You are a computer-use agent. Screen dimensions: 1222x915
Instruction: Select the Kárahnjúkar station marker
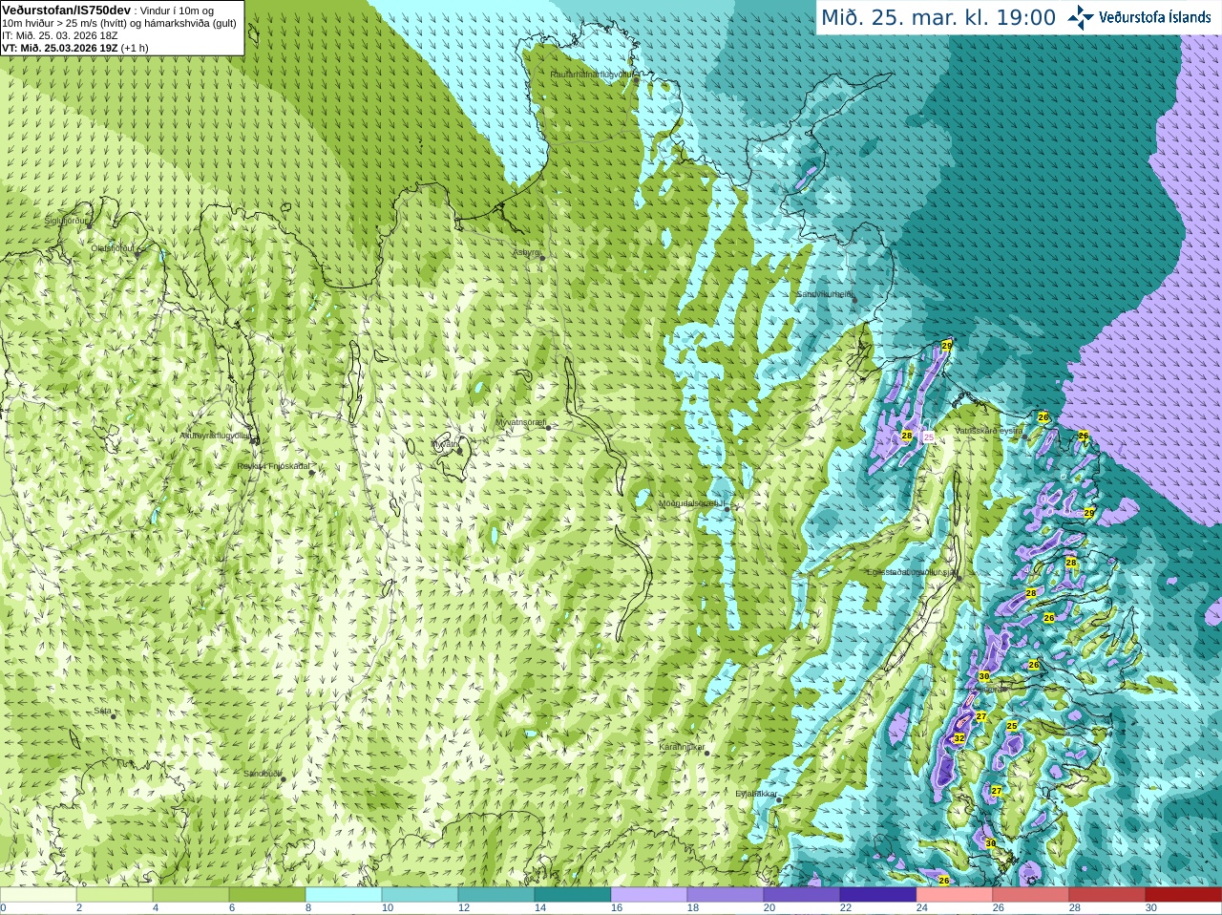tap(706, 753)
